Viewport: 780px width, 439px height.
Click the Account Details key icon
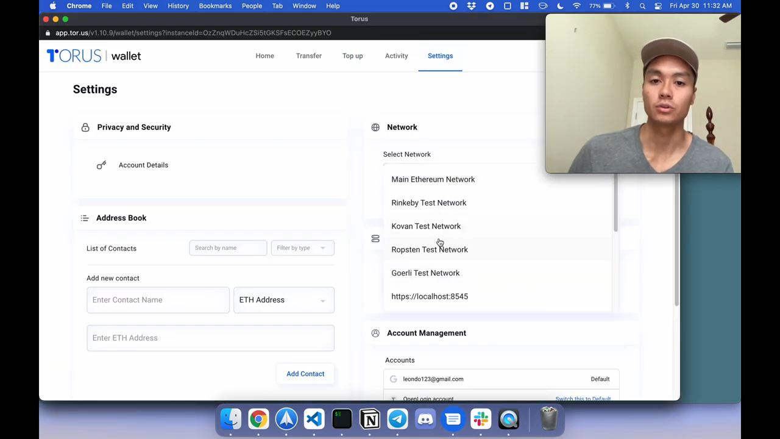pyautogui.click(x=101, y=165)
